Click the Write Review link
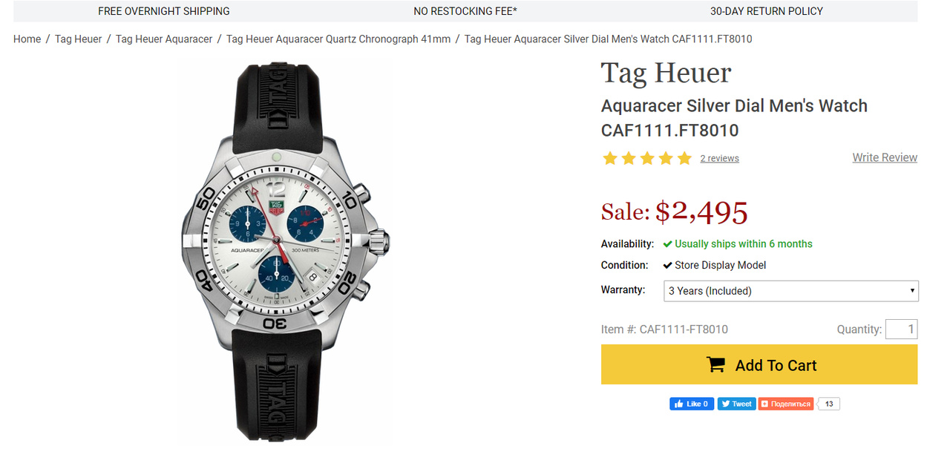Viewport: 950px width, 449px height. click(885, 157)
